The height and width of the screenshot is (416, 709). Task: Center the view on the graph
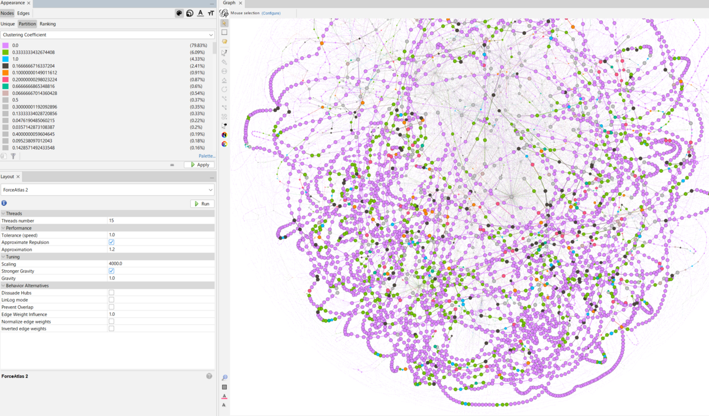click(225, 377)
